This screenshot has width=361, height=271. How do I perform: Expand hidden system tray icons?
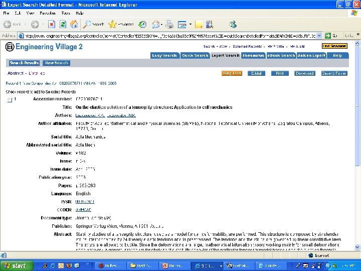point(328,265)
